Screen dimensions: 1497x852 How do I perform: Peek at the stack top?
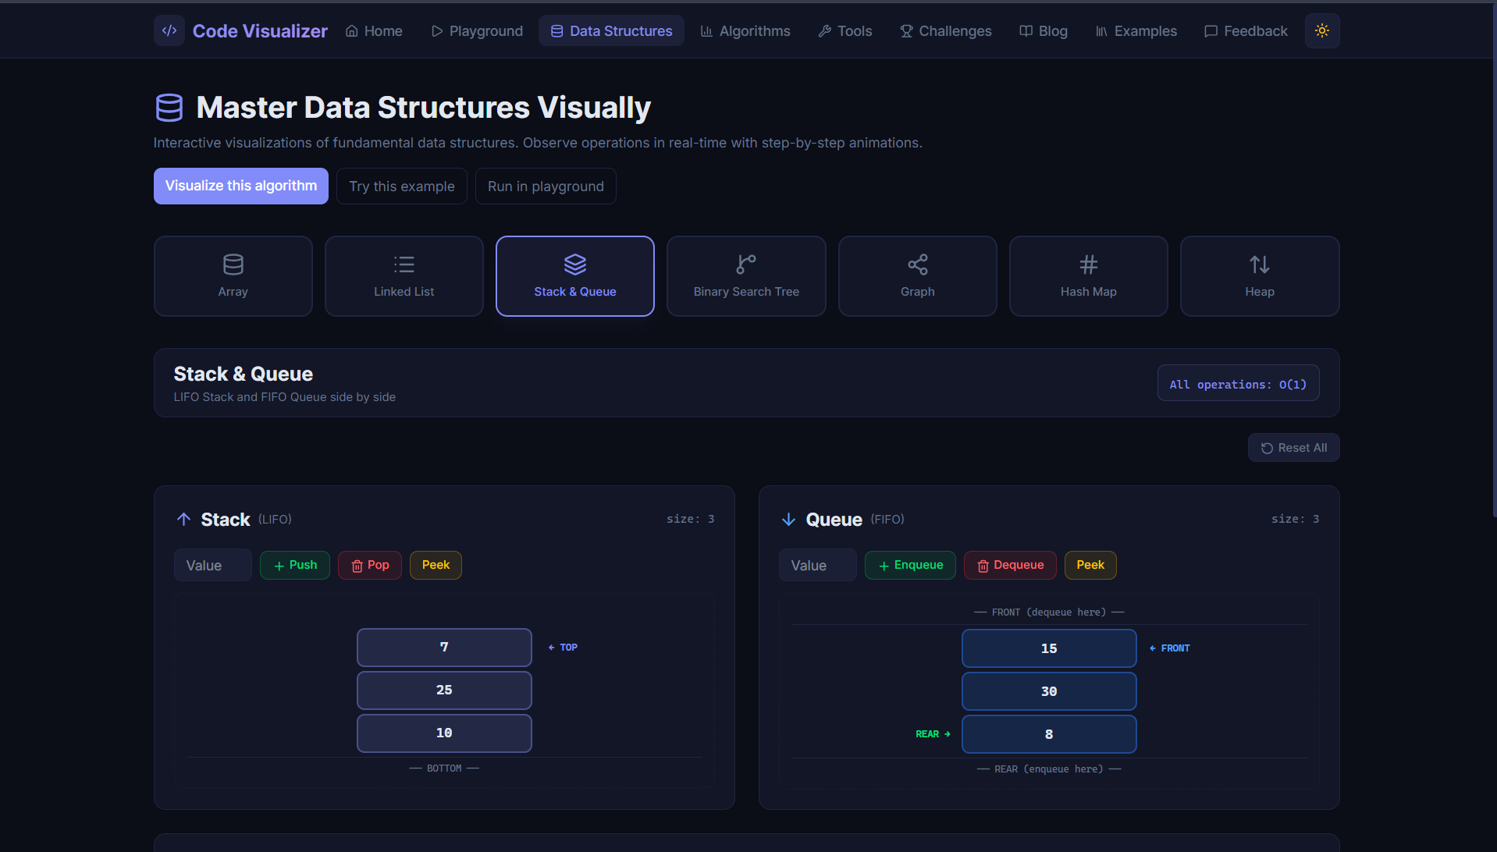[436, 565]
